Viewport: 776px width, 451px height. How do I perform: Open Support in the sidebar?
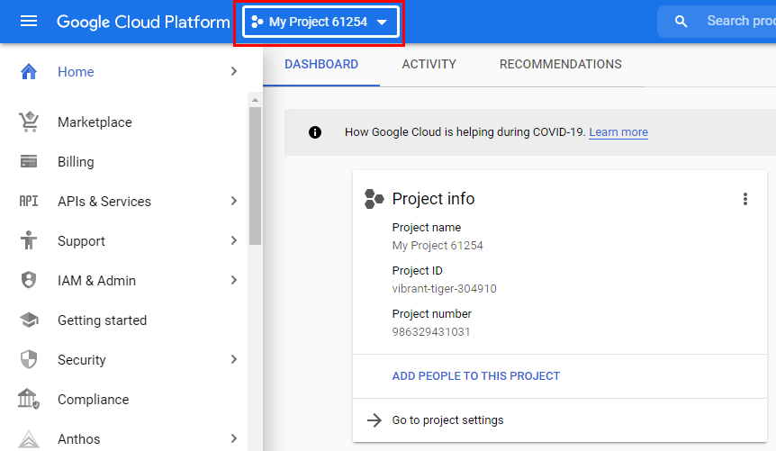81,241
